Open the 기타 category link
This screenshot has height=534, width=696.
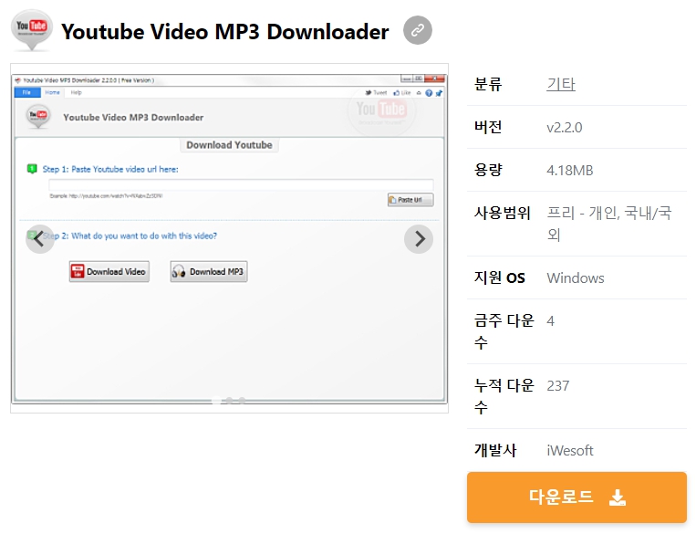click(561, 84)
